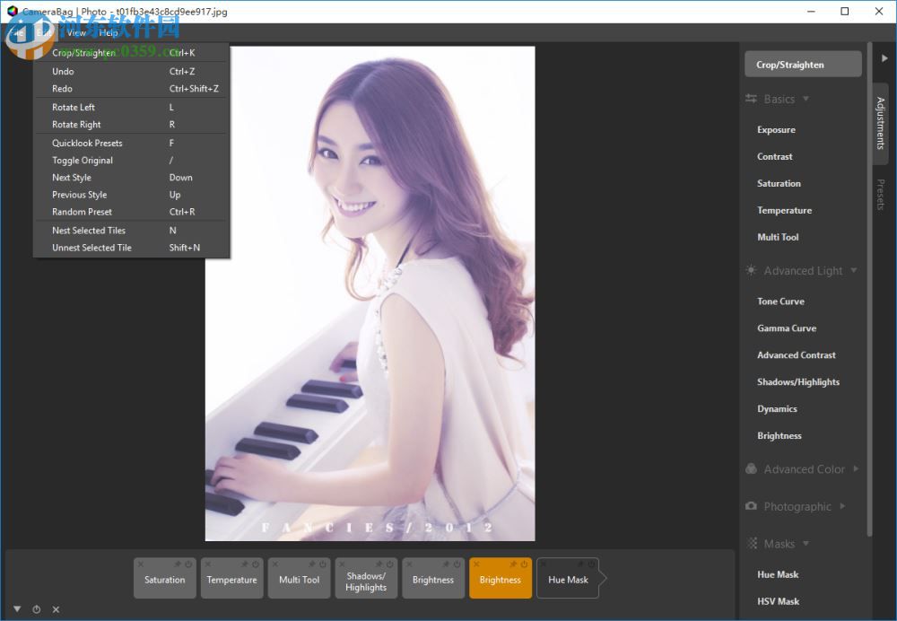This screenshot has height=621, width=897.
Task: Pin the Saturation tile
Action: 178,564
